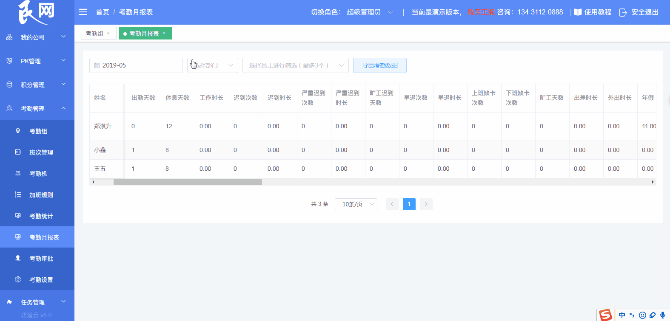Click the 导出考勤数据 export button
This screenshot has height=321, width=670.
point(380,65)
